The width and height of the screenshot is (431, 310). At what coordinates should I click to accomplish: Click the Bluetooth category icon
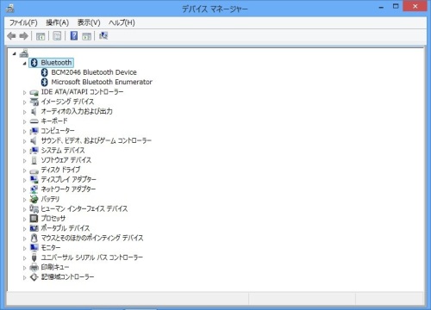tap(34, 63)
